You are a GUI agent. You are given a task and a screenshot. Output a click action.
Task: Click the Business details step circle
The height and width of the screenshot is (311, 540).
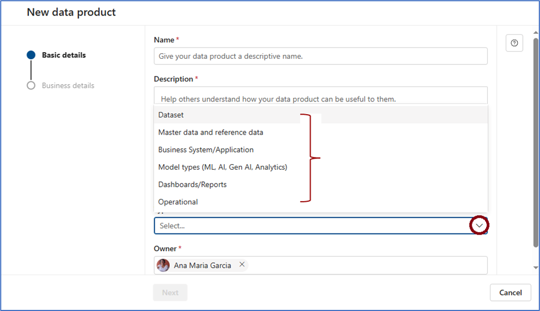31,85
